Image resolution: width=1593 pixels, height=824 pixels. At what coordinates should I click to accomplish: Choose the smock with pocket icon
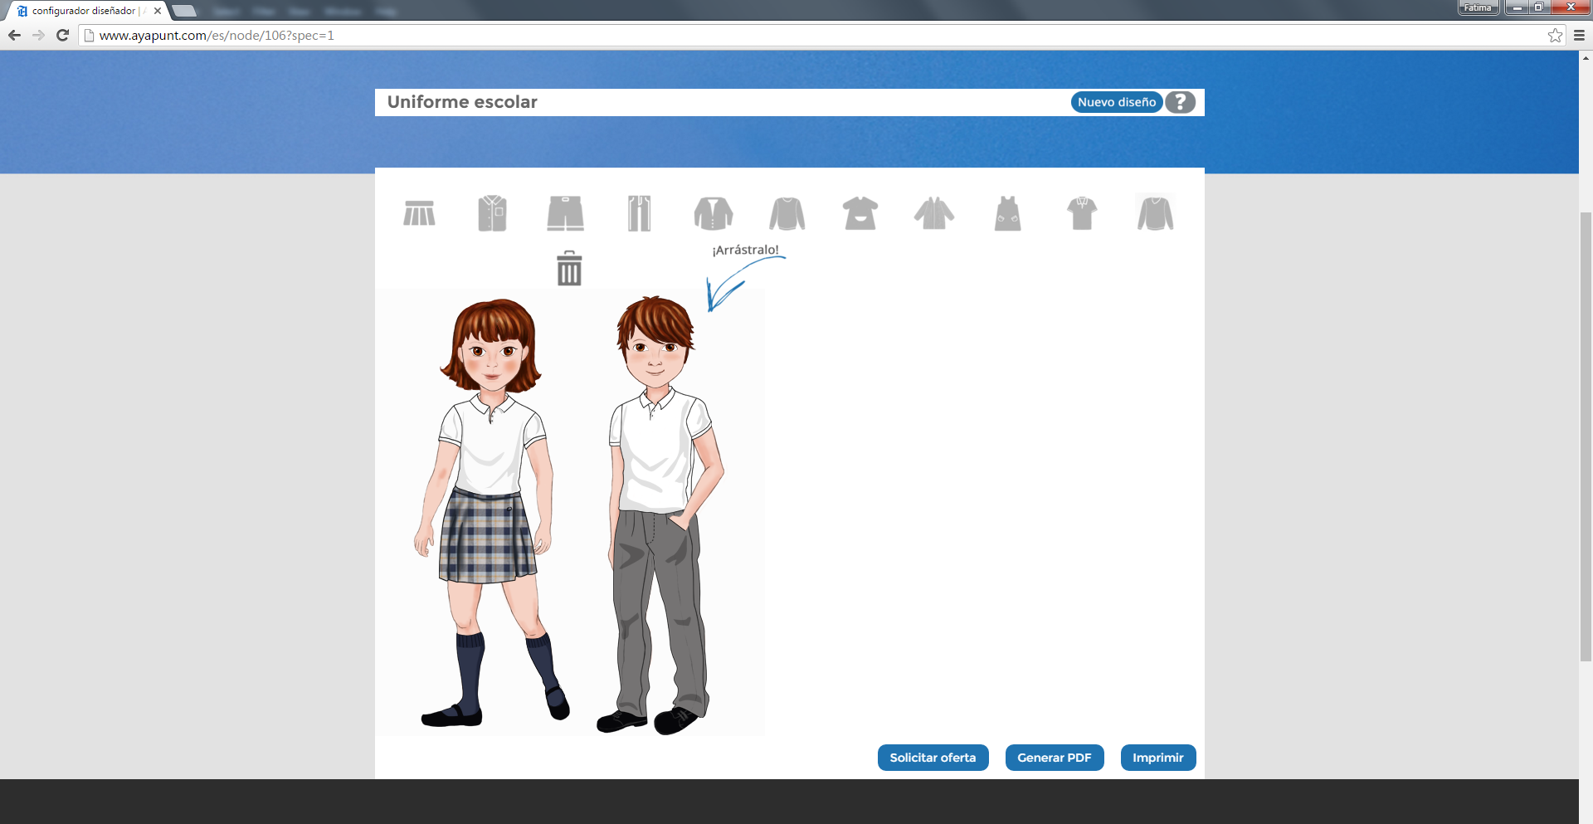coord(860,213)
